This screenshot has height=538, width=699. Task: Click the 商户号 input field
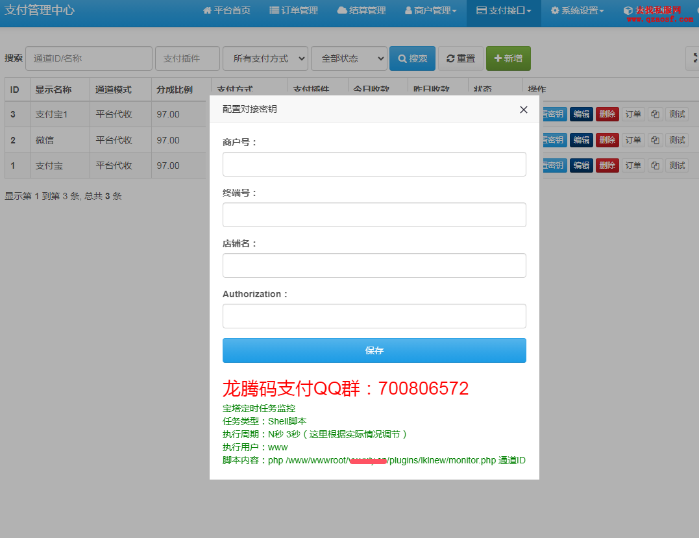[x=374, y=164]
